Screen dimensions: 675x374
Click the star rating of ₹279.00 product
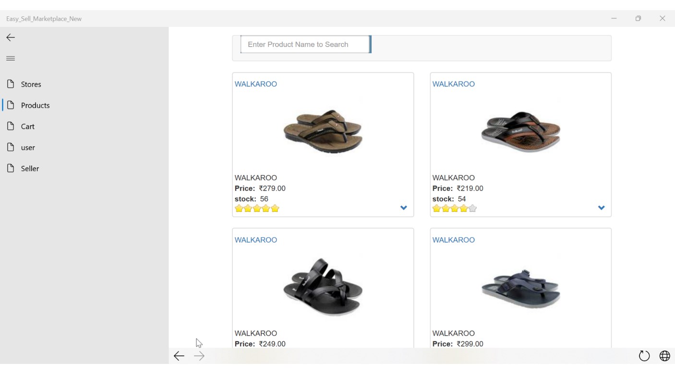257,209
